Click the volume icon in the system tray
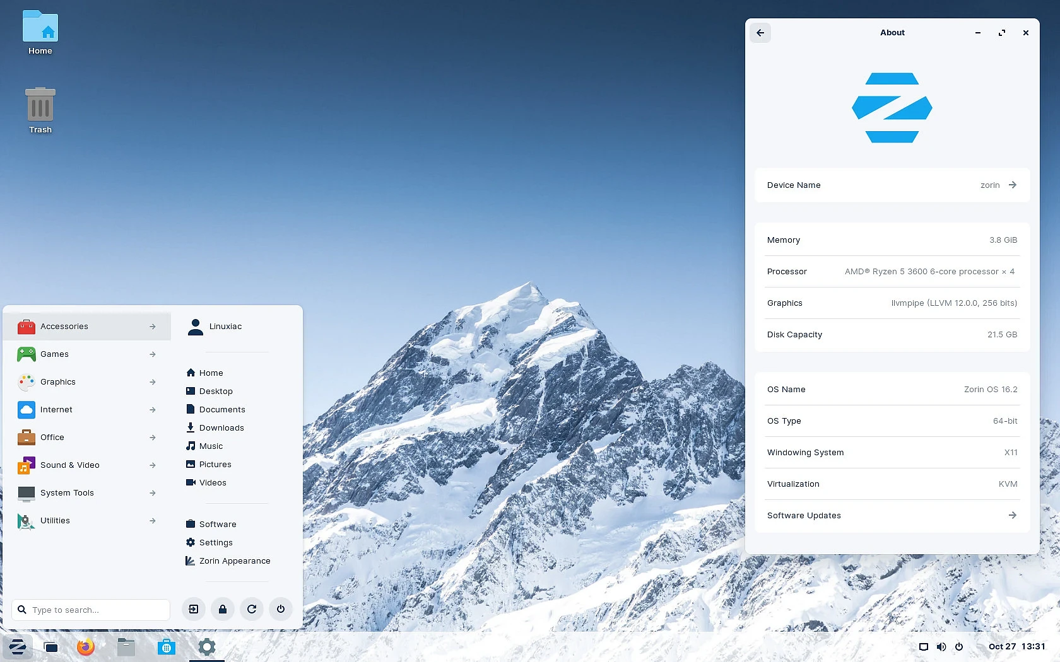Screen dimensions: 1060x662 941,646
